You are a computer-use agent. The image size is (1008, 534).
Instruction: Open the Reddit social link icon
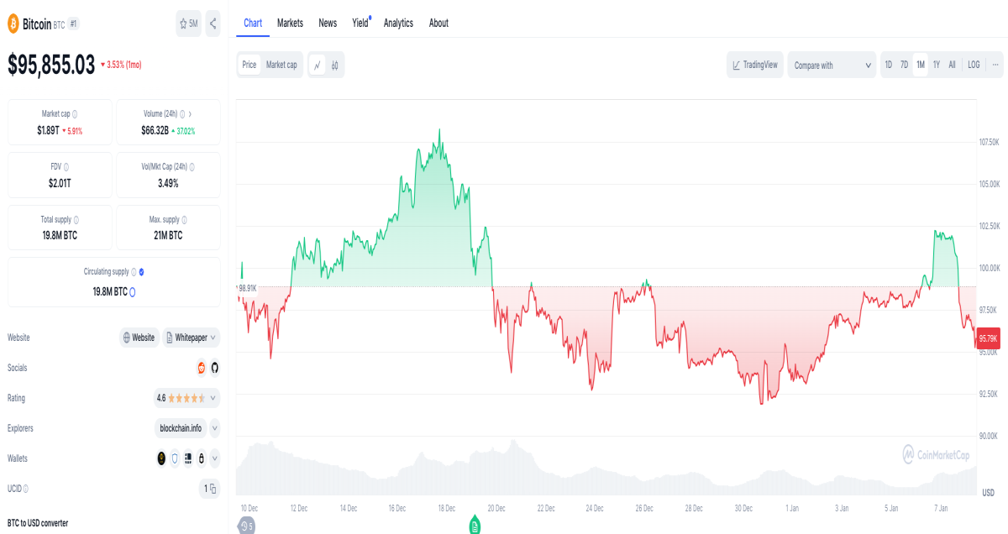[x=201, y=368]
